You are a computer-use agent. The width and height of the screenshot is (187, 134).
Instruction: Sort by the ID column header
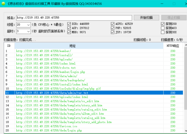click(9, 46)
